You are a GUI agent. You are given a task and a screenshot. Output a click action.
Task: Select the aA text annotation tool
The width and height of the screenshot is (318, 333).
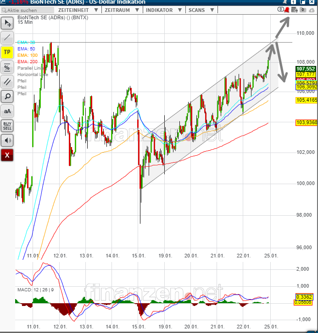click(7, 111)
